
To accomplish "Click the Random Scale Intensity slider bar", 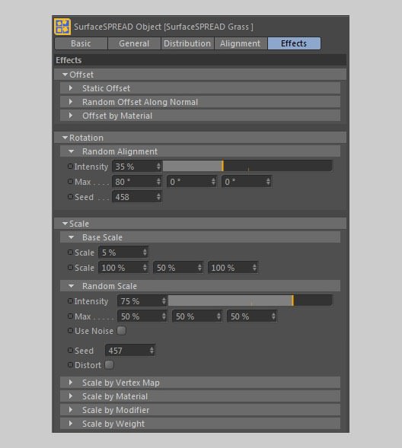I will click(250, 300).
